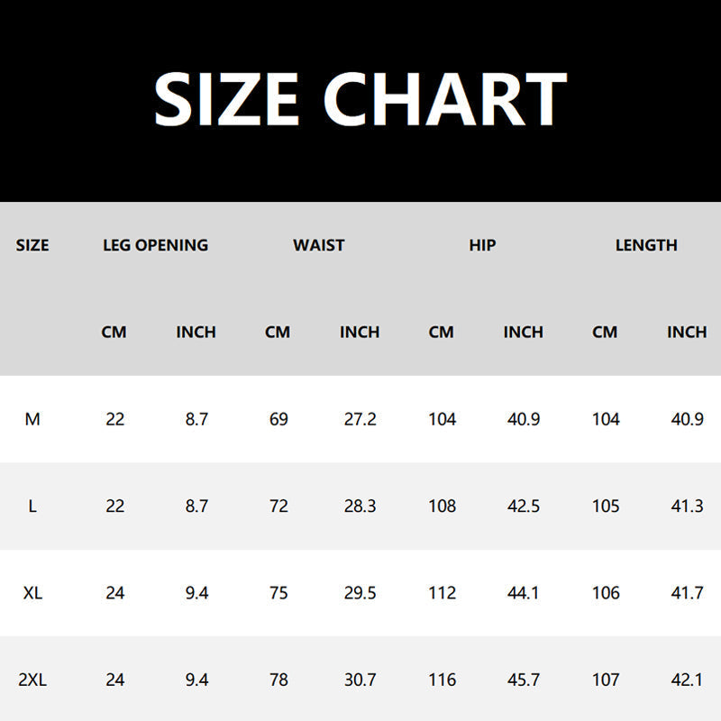Click the INCH subheader under WAIST

click(x=360, y=332)
